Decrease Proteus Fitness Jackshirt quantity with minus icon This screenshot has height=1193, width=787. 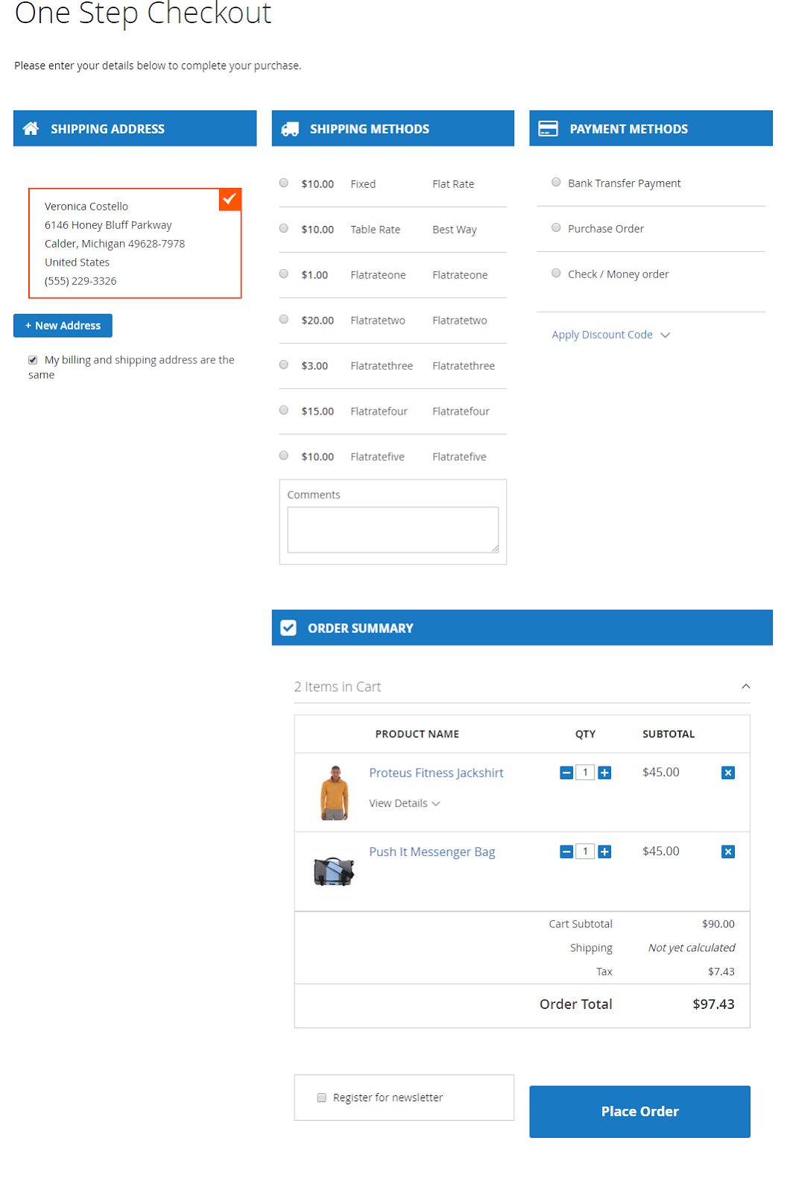pos(566,773)
